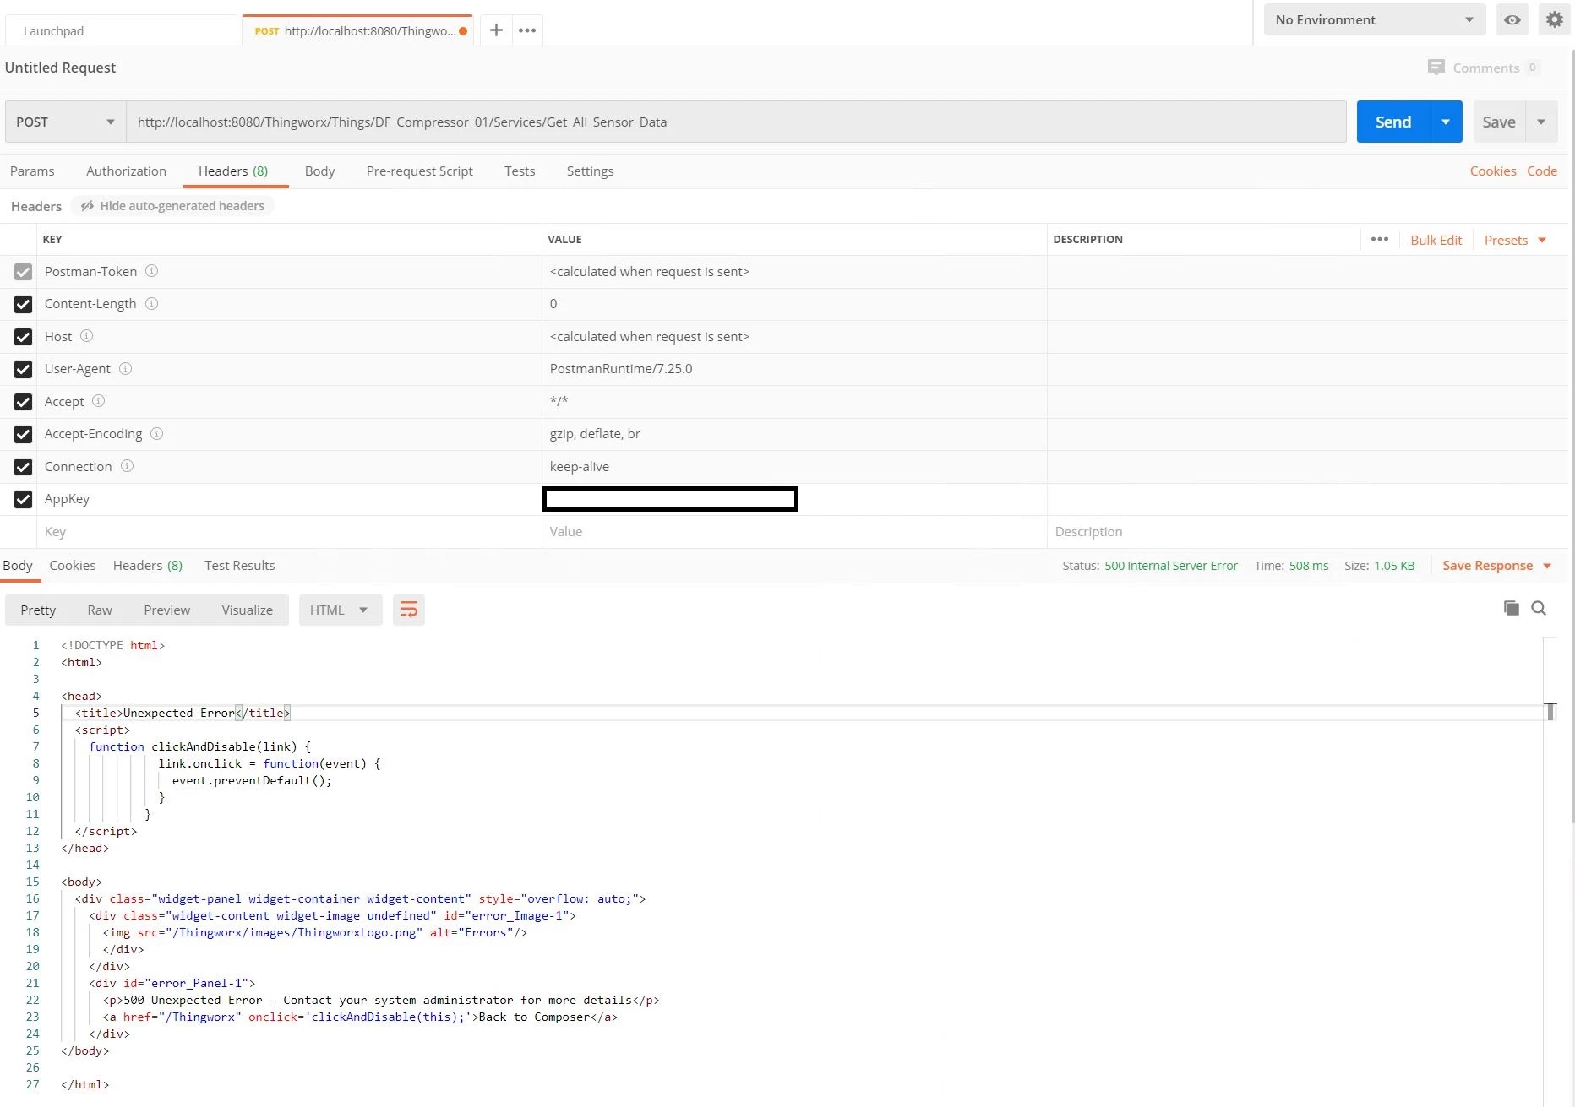Open the Test Results tab
The width and height of the screenshot is (1575, 1107).
[239, 565]
